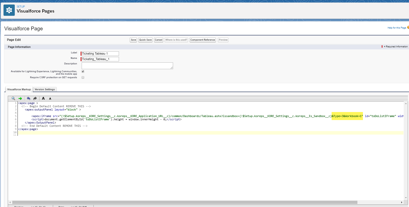Increase editor font size with large A
The height and width of the screenshot is (207, 409).
coord(43,98)
